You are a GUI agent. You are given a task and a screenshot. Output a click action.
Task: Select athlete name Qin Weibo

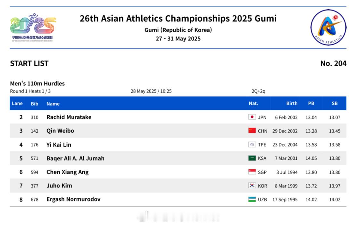point(60,131)
